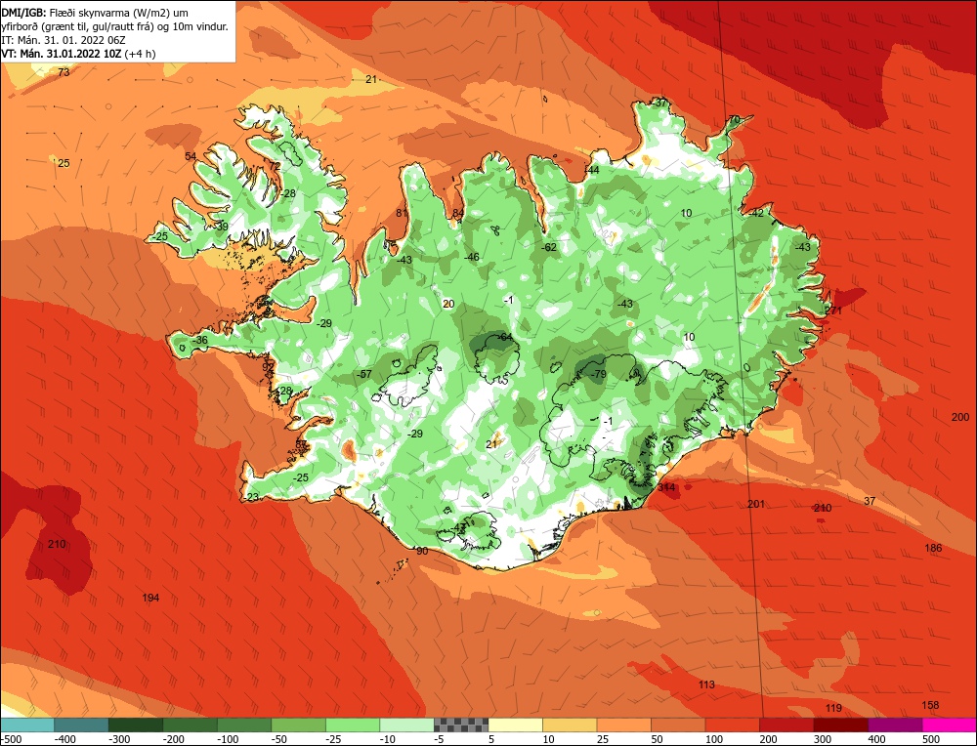
Task: Click the checkered swatch between -5 and 5
Action: click(x=460, y=725)
